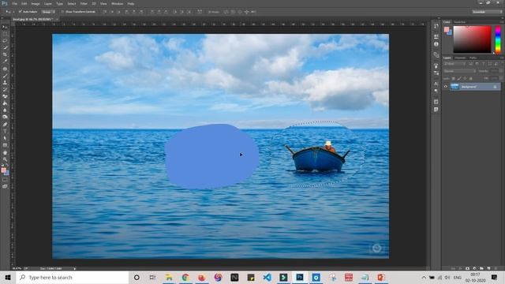The image size is (505, 284).
Task: Open the Window menu
Action: tap(117, 3)
